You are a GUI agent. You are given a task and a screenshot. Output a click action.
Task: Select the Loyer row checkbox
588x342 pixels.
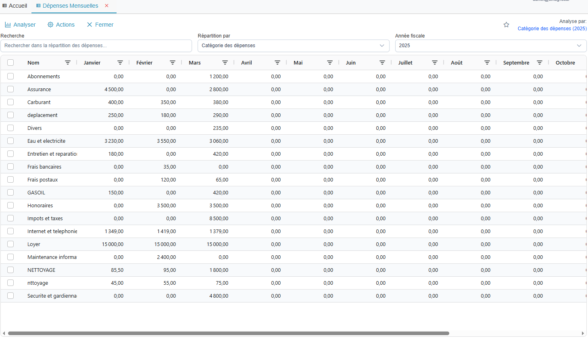tap(10, 244)
